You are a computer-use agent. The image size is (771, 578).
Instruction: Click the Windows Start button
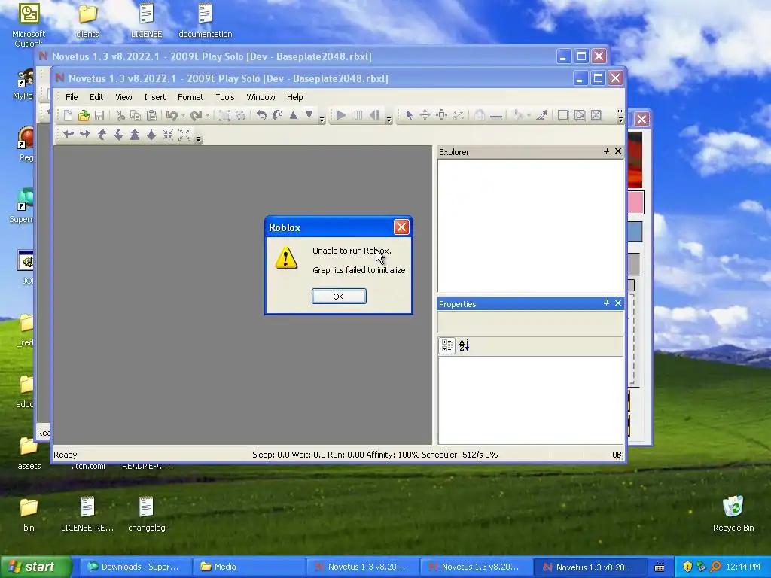tap(36, 567)
